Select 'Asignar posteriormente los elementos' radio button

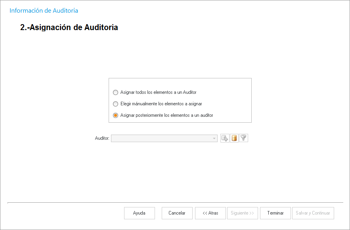click(x=115, y=116)
